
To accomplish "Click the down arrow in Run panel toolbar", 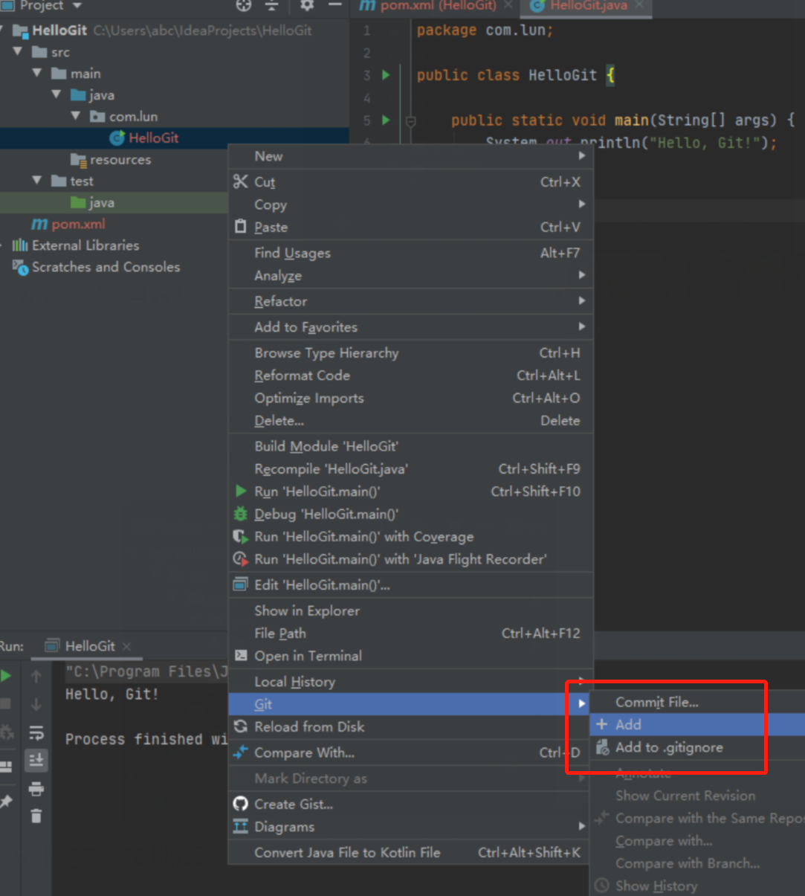I will pos(36,704).
